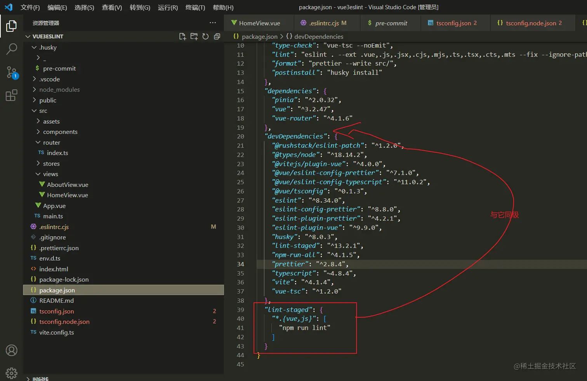Switch to the tsconfig.node.json editor tab
The height and width of the screenshot is (381, 587).
pos(533,23)
